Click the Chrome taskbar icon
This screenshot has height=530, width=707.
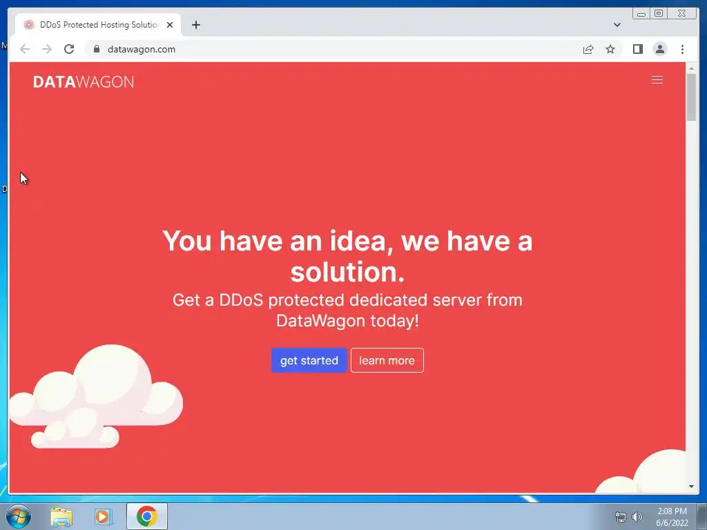tap(146, 516)
